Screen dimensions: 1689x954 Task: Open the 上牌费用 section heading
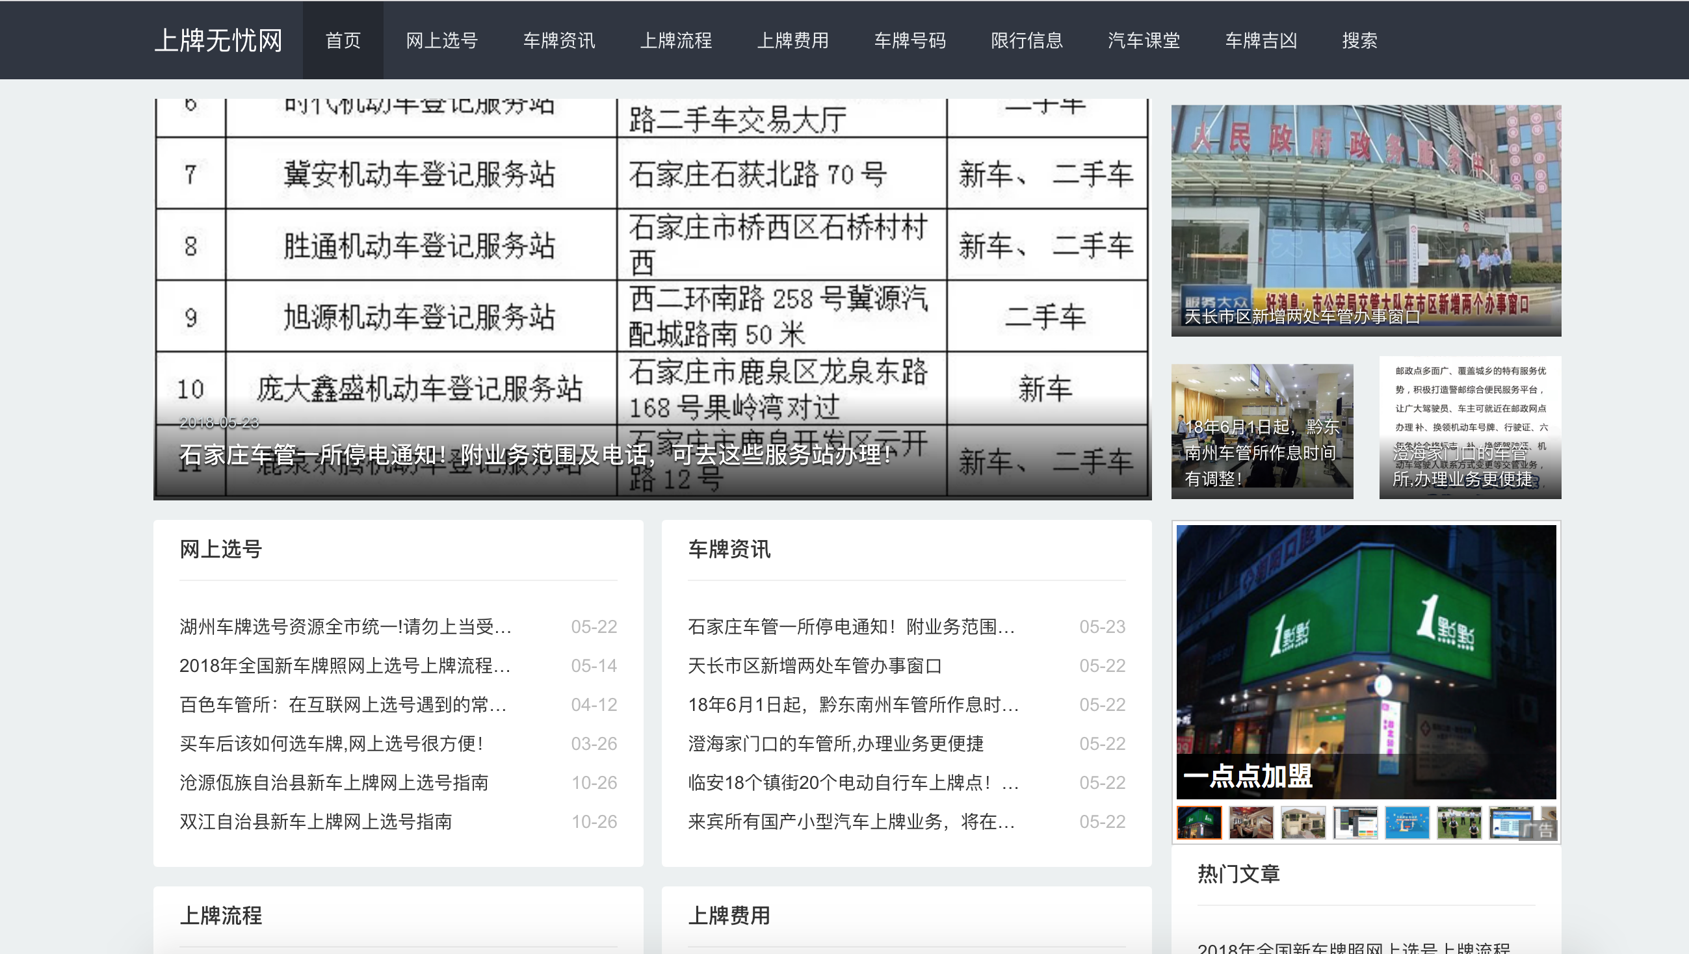[x=729, y=916]
